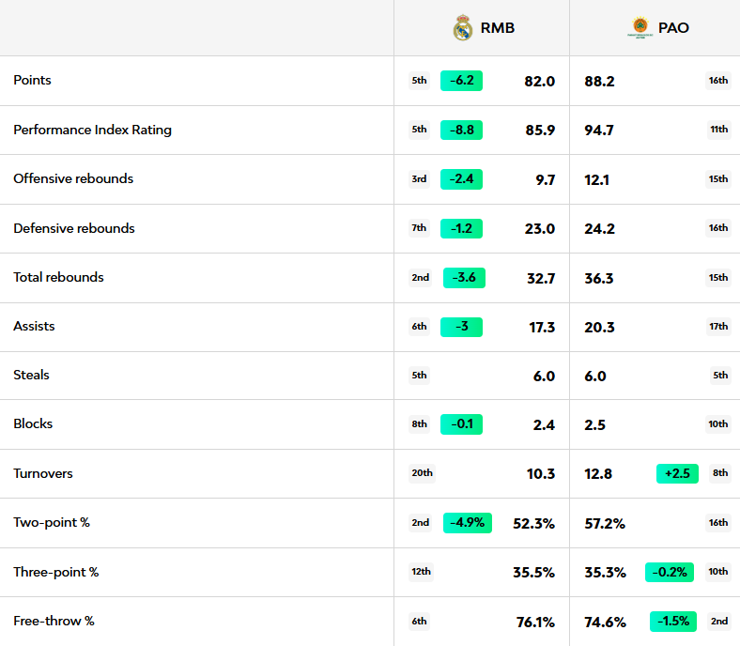Click the -4.9% two-point difference badge

click(x=467, y=523)
